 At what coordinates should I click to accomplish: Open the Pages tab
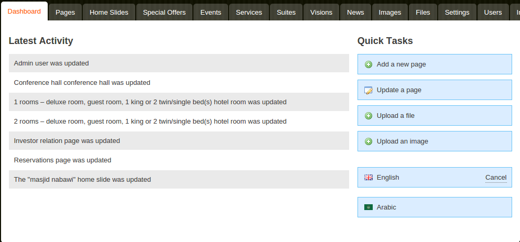tap(65, 13)
